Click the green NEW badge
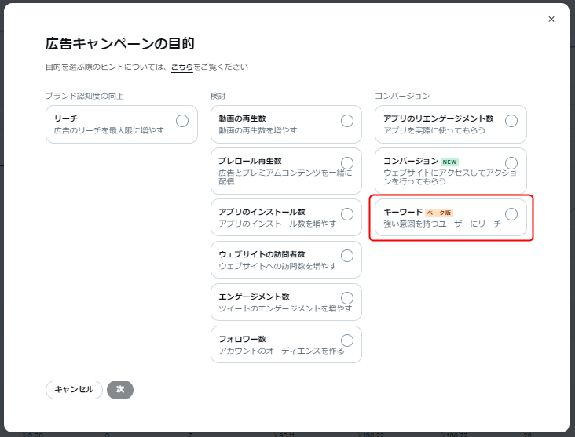The height and width of the screenshot is (437, 575). (449, 162)
